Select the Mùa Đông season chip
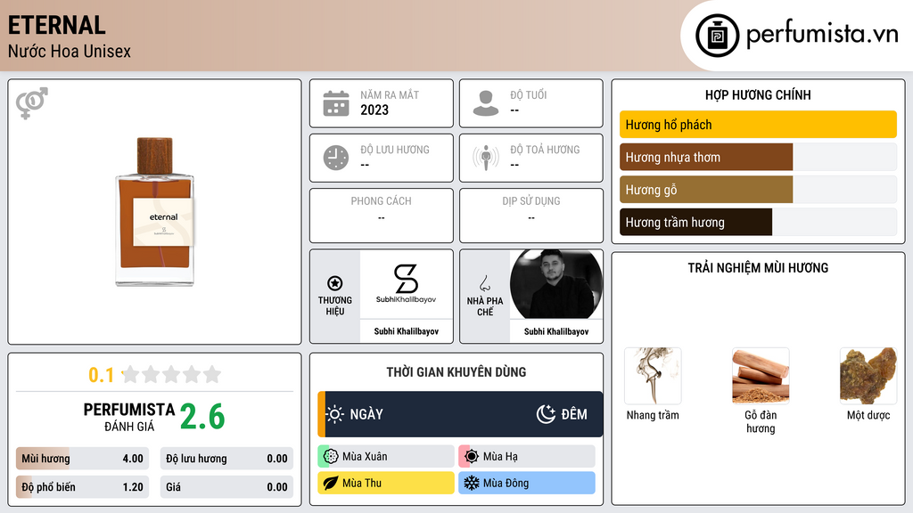913x513 pixels. click(x=527, y=483)
